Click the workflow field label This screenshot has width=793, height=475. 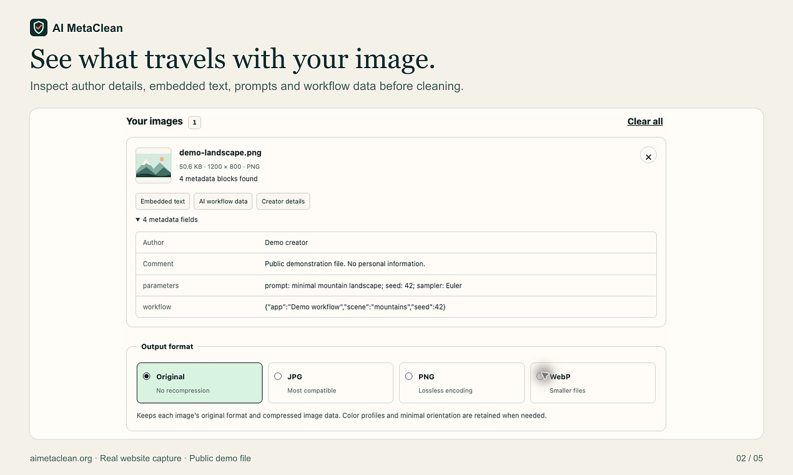coord(157,307)
